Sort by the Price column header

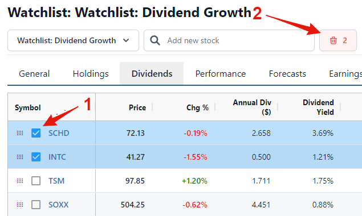(x=137, y=107)
